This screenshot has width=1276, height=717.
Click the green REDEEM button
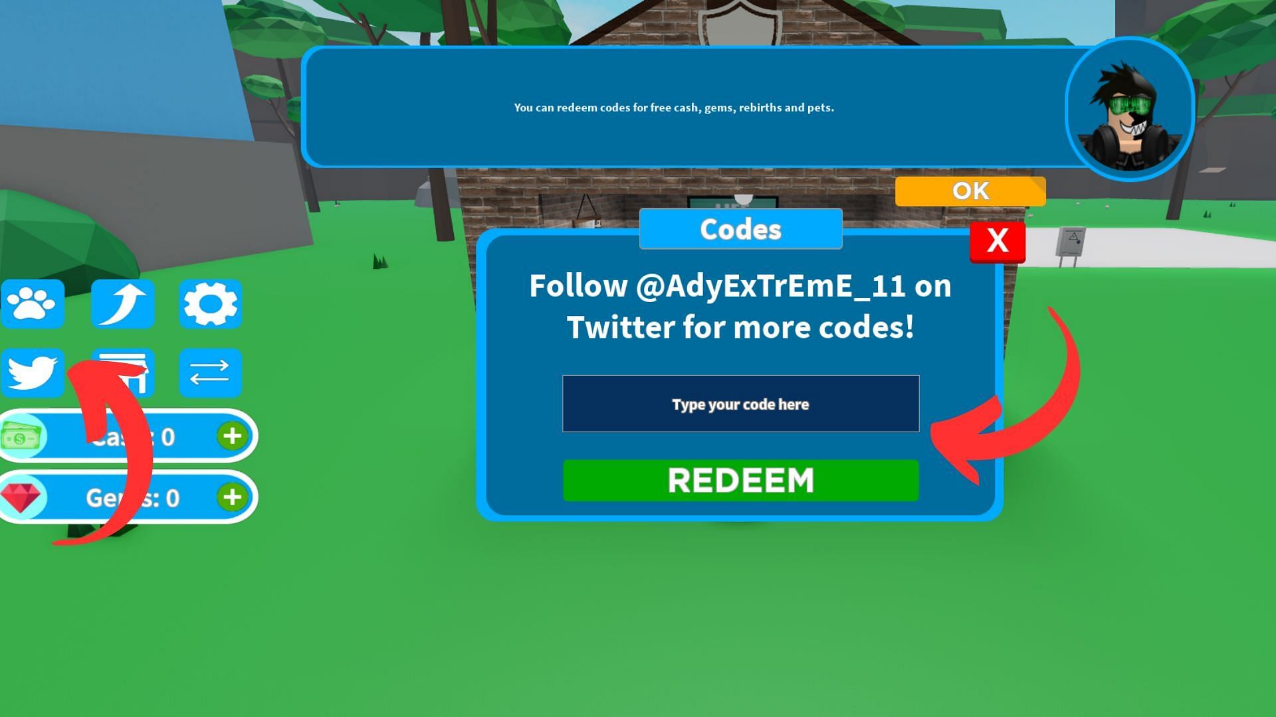coord(740,481)
